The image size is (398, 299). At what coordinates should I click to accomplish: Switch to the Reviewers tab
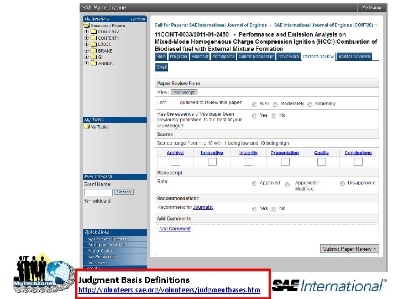pos(288,56)
